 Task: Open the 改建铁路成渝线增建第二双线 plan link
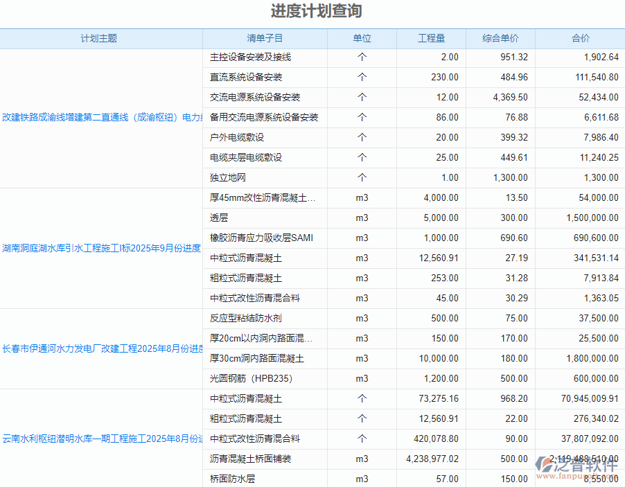[x=100, y=117]
